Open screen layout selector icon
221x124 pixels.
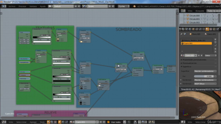(x=50, y=6)
